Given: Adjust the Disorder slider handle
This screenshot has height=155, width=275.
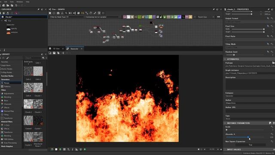Looking at the screenshot, I should 248,137.
